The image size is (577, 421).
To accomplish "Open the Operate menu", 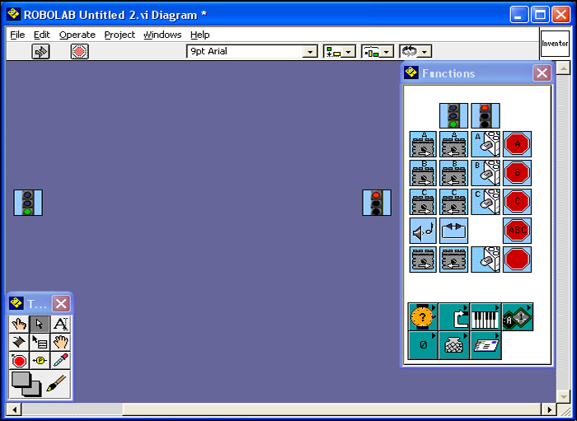I will click(77, 35).
